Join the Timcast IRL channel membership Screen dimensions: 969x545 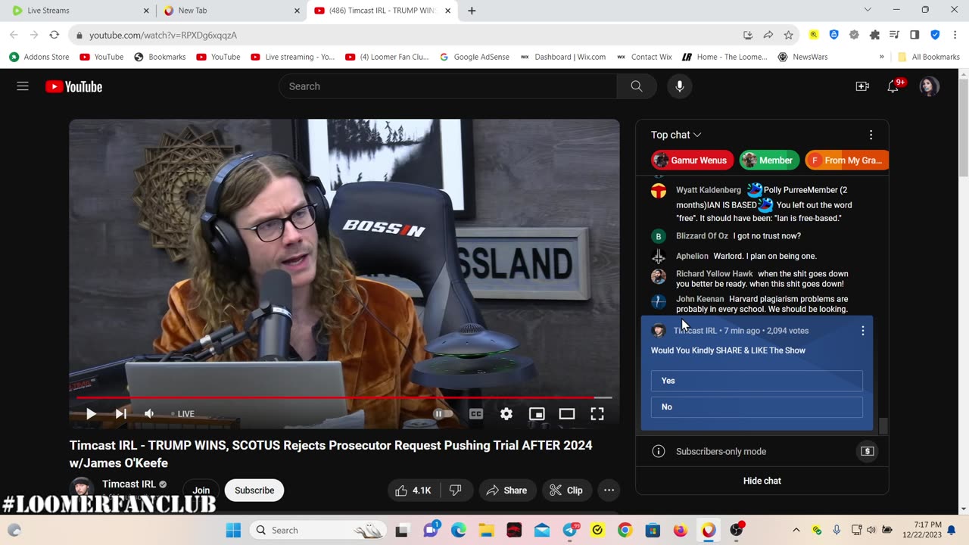(x=201, y=490)
